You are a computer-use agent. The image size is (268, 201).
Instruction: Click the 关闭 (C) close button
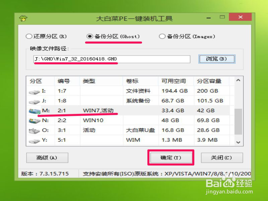click(x=222, y=158)
